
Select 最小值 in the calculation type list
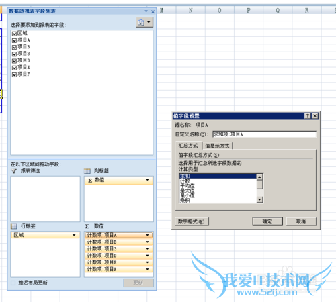pos(218,195)
